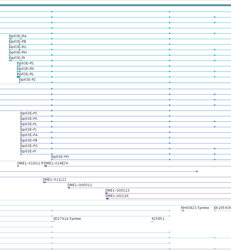Click the thick exon block of Eip63E-RL
The image size is (231, 250).
pyautogui.click(x=18, y=77)
